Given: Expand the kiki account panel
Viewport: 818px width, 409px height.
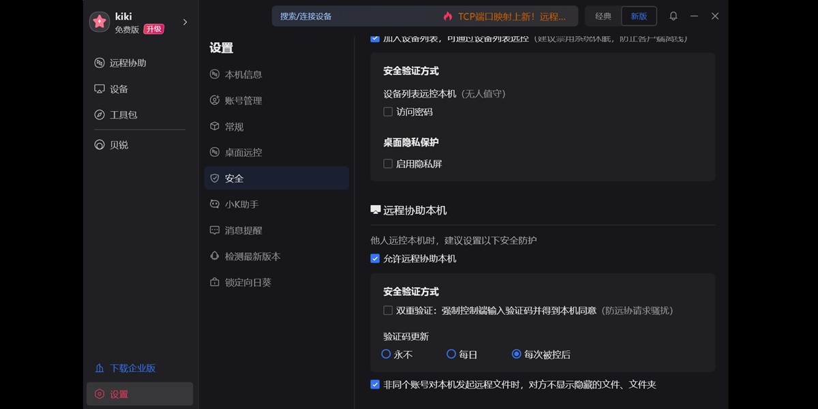Looking at the screenshot, I should point(184,21).
